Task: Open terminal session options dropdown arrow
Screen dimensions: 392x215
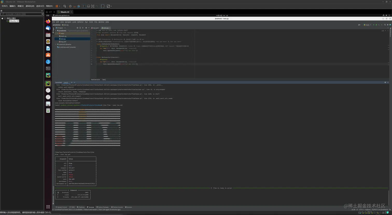Action: 74,83
